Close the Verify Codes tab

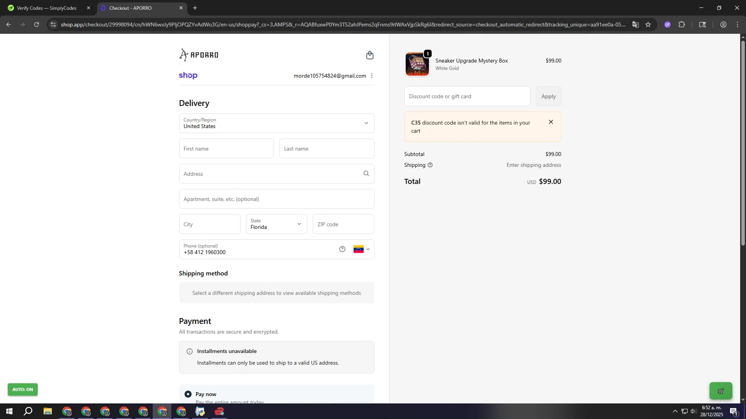click(x=89, y=8)
